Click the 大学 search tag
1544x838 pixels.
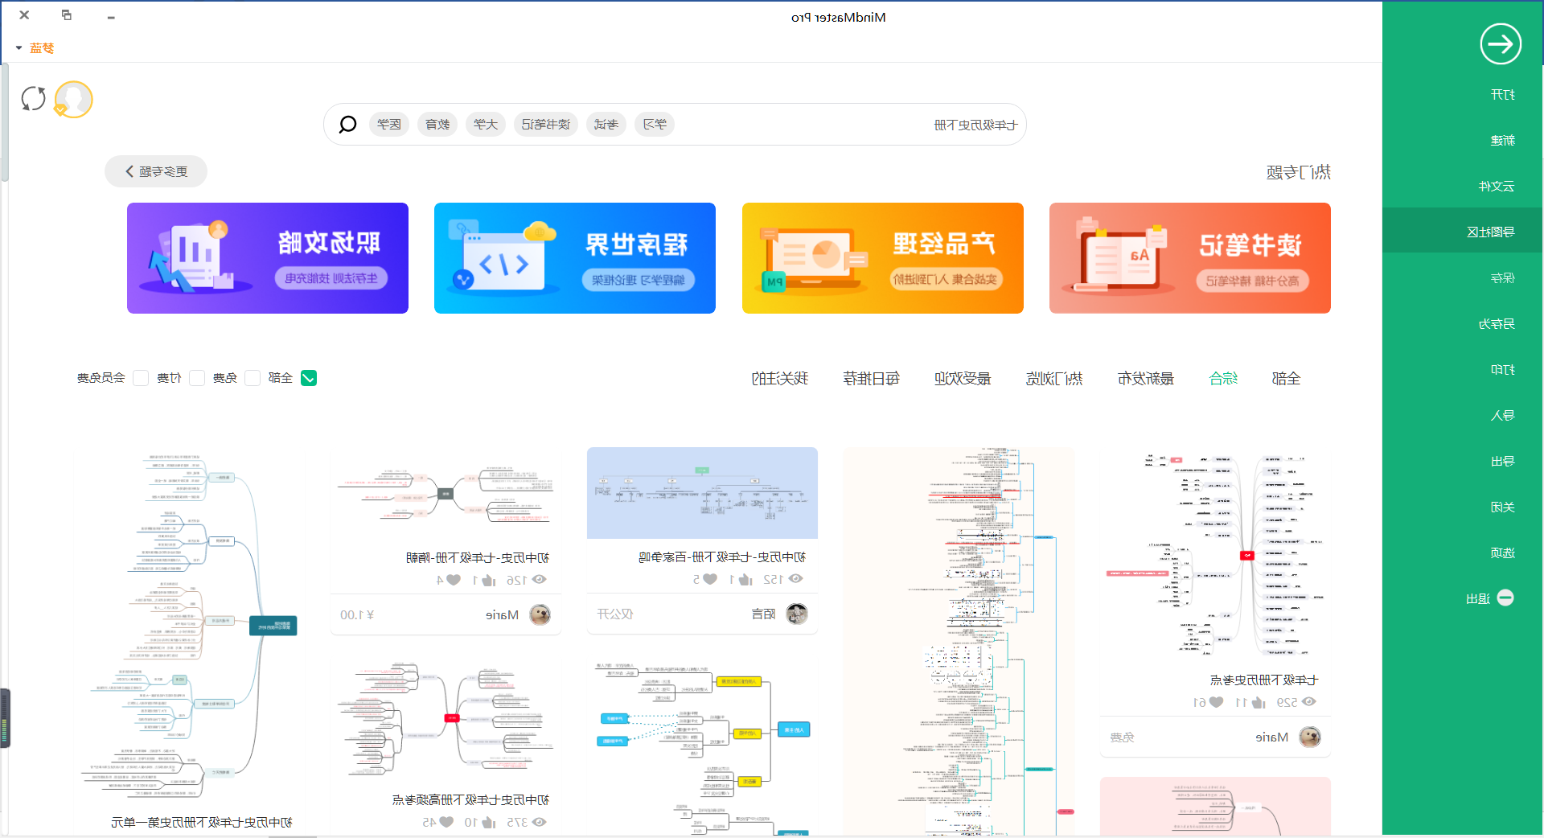[x=486, y=125]
